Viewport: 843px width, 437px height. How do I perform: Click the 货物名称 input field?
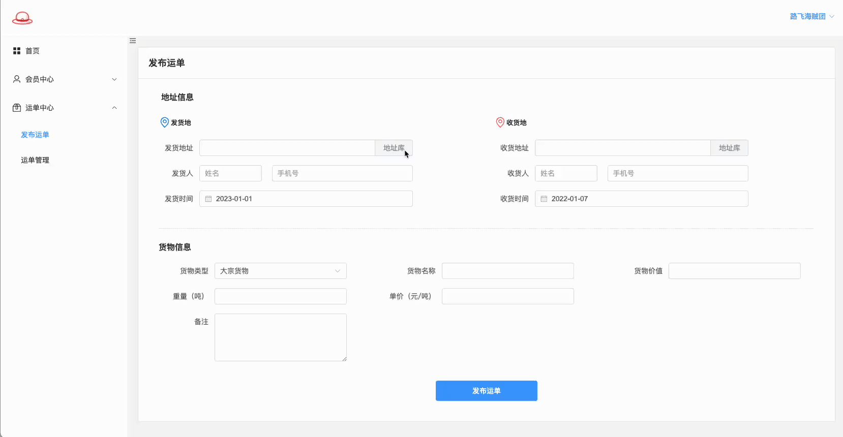click(x=507, y=271)
